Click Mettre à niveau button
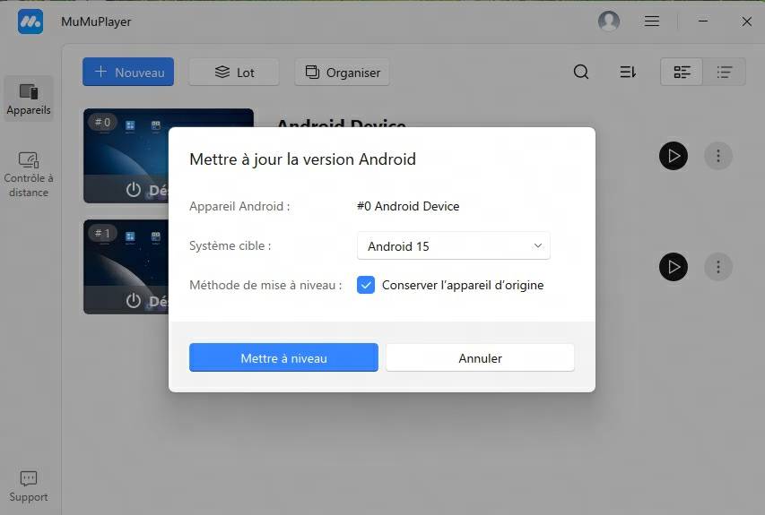The width and height of the screenshot is (765, 515). pyautogui.click(x=283, y=357)
